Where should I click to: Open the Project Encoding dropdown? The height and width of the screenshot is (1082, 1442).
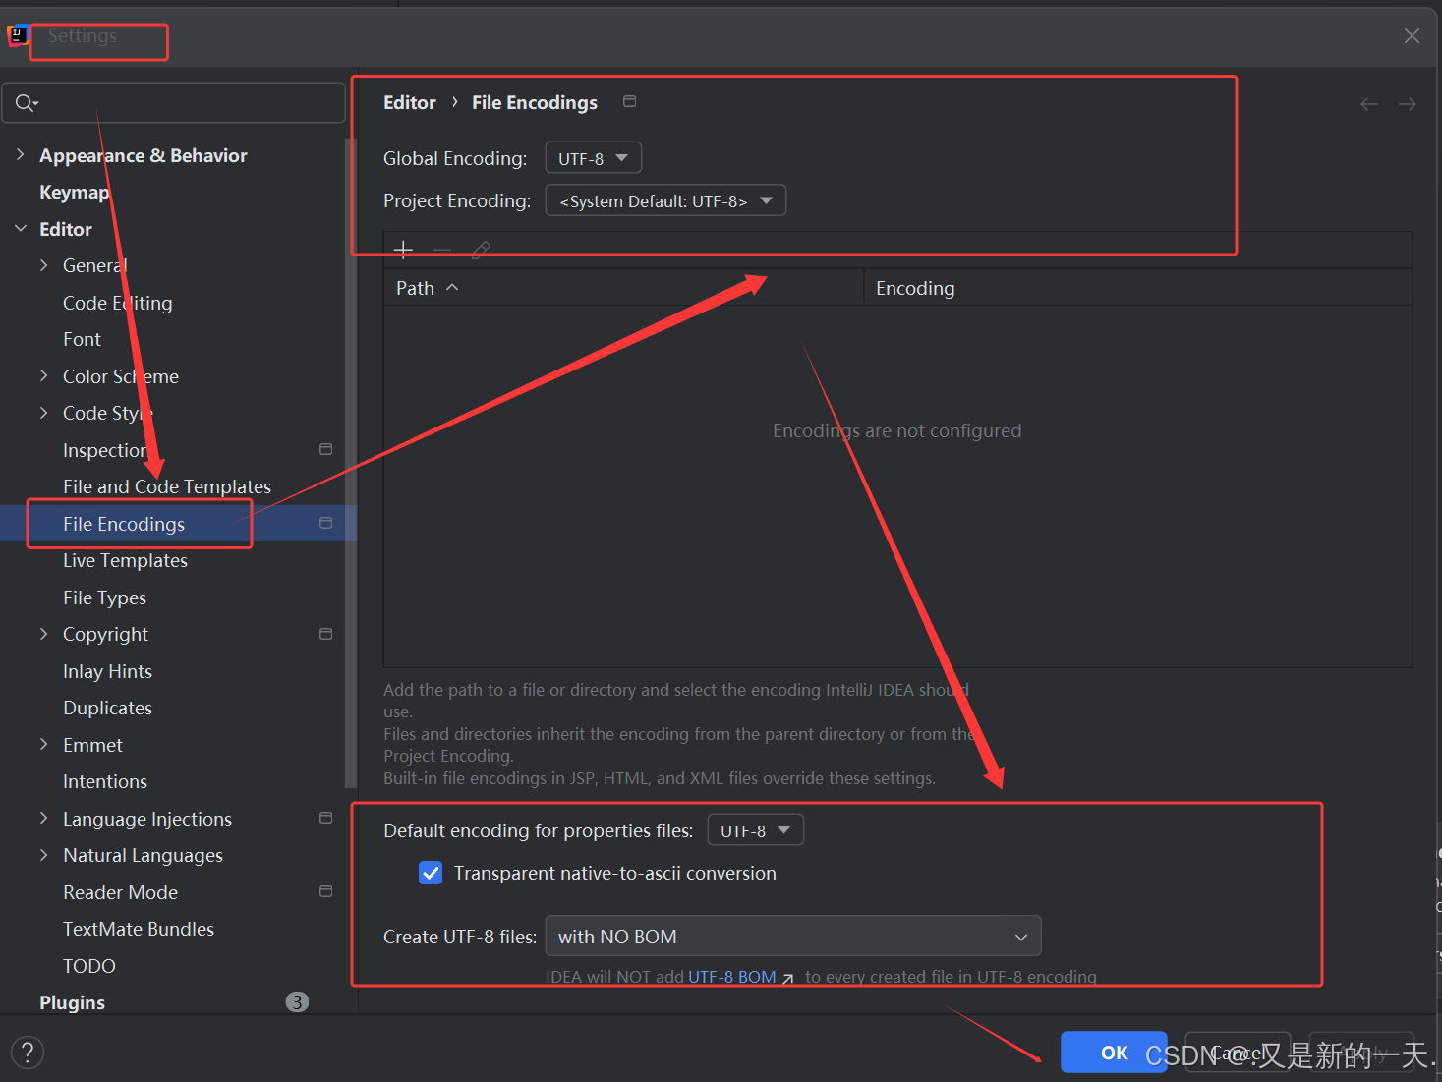(665, 200)
